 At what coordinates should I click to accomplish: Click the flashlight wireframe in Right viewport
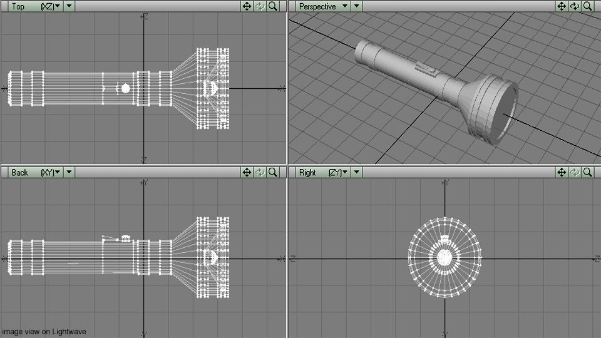click(444, 257)
